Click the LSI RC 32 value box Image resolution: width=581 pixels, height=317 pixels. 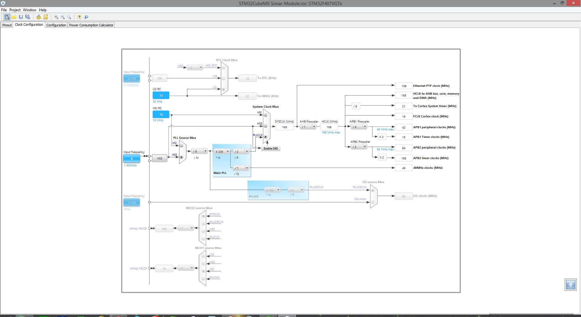click(x=161, y=96)
